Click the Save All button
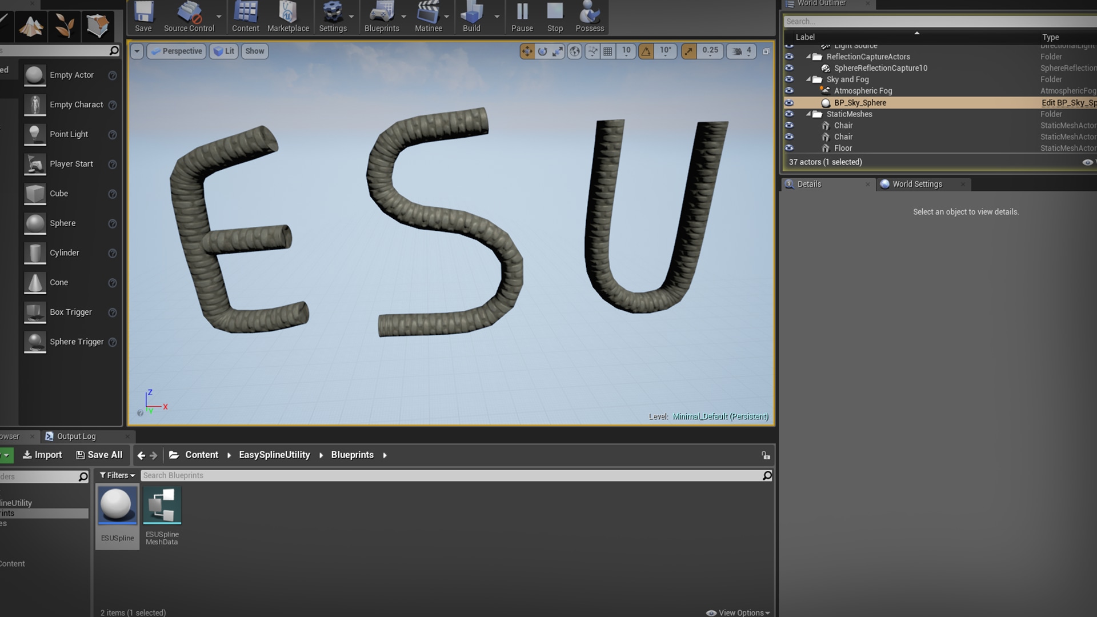Image resolution: width=1097 pixels, height=617 pixels. point(99,455)
